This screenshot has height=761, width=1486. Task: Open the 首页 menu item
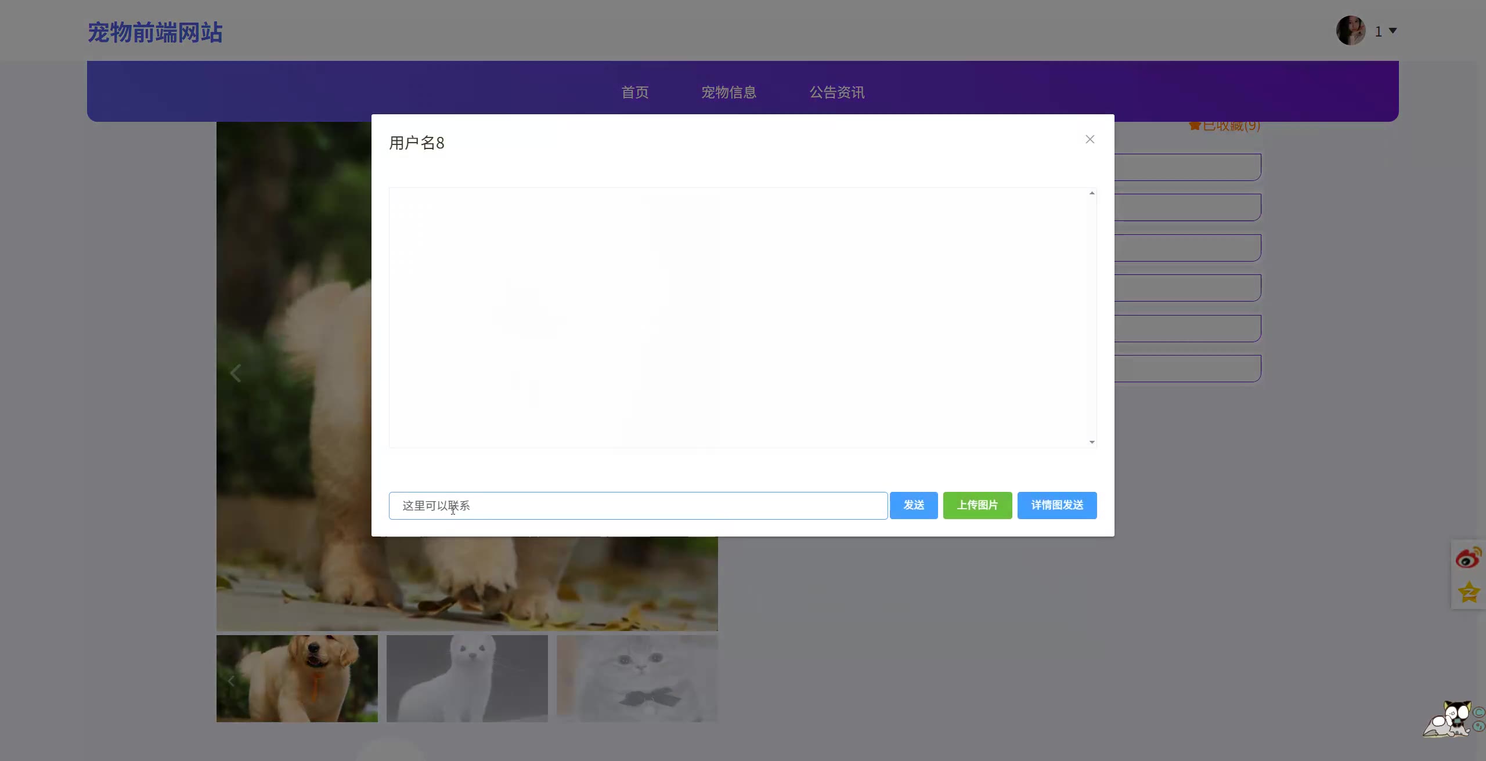point(634,92)
